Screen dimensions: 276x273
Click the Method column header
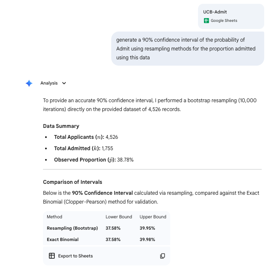(54, 217)
